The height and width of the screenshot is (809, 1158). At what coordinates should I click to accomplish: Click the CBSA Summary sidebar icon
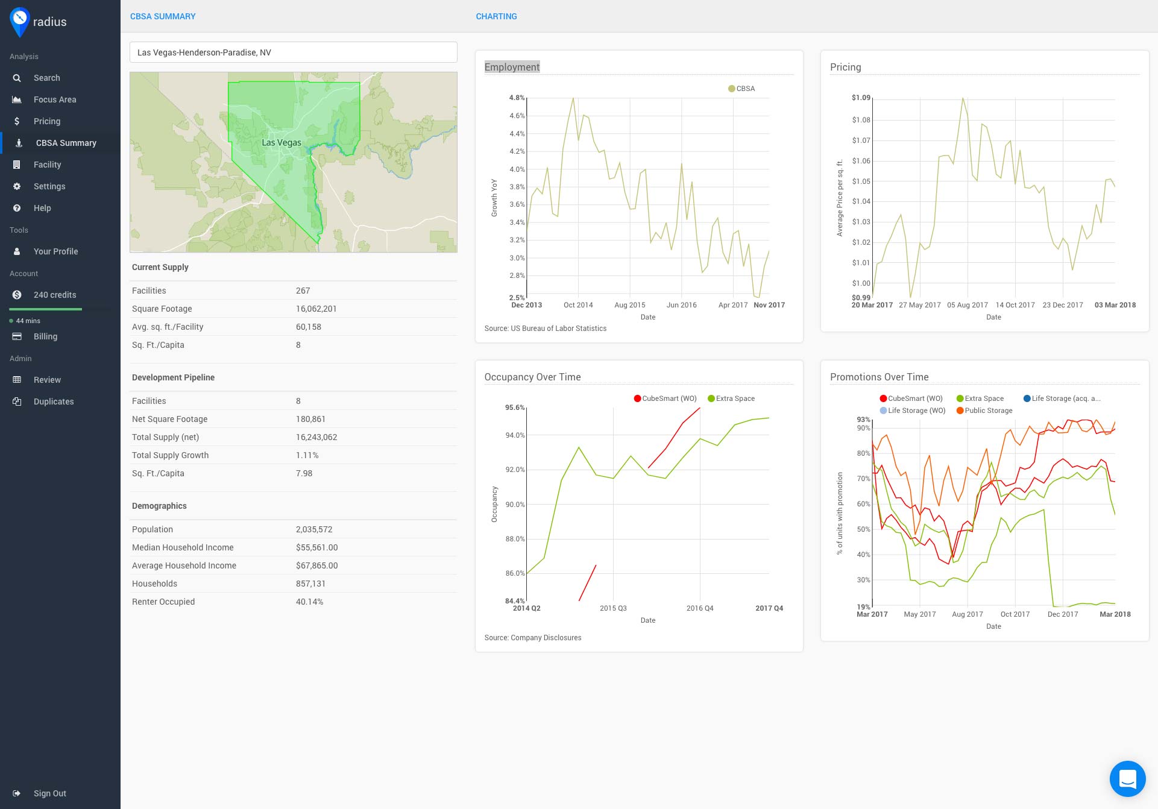(18, 143)
